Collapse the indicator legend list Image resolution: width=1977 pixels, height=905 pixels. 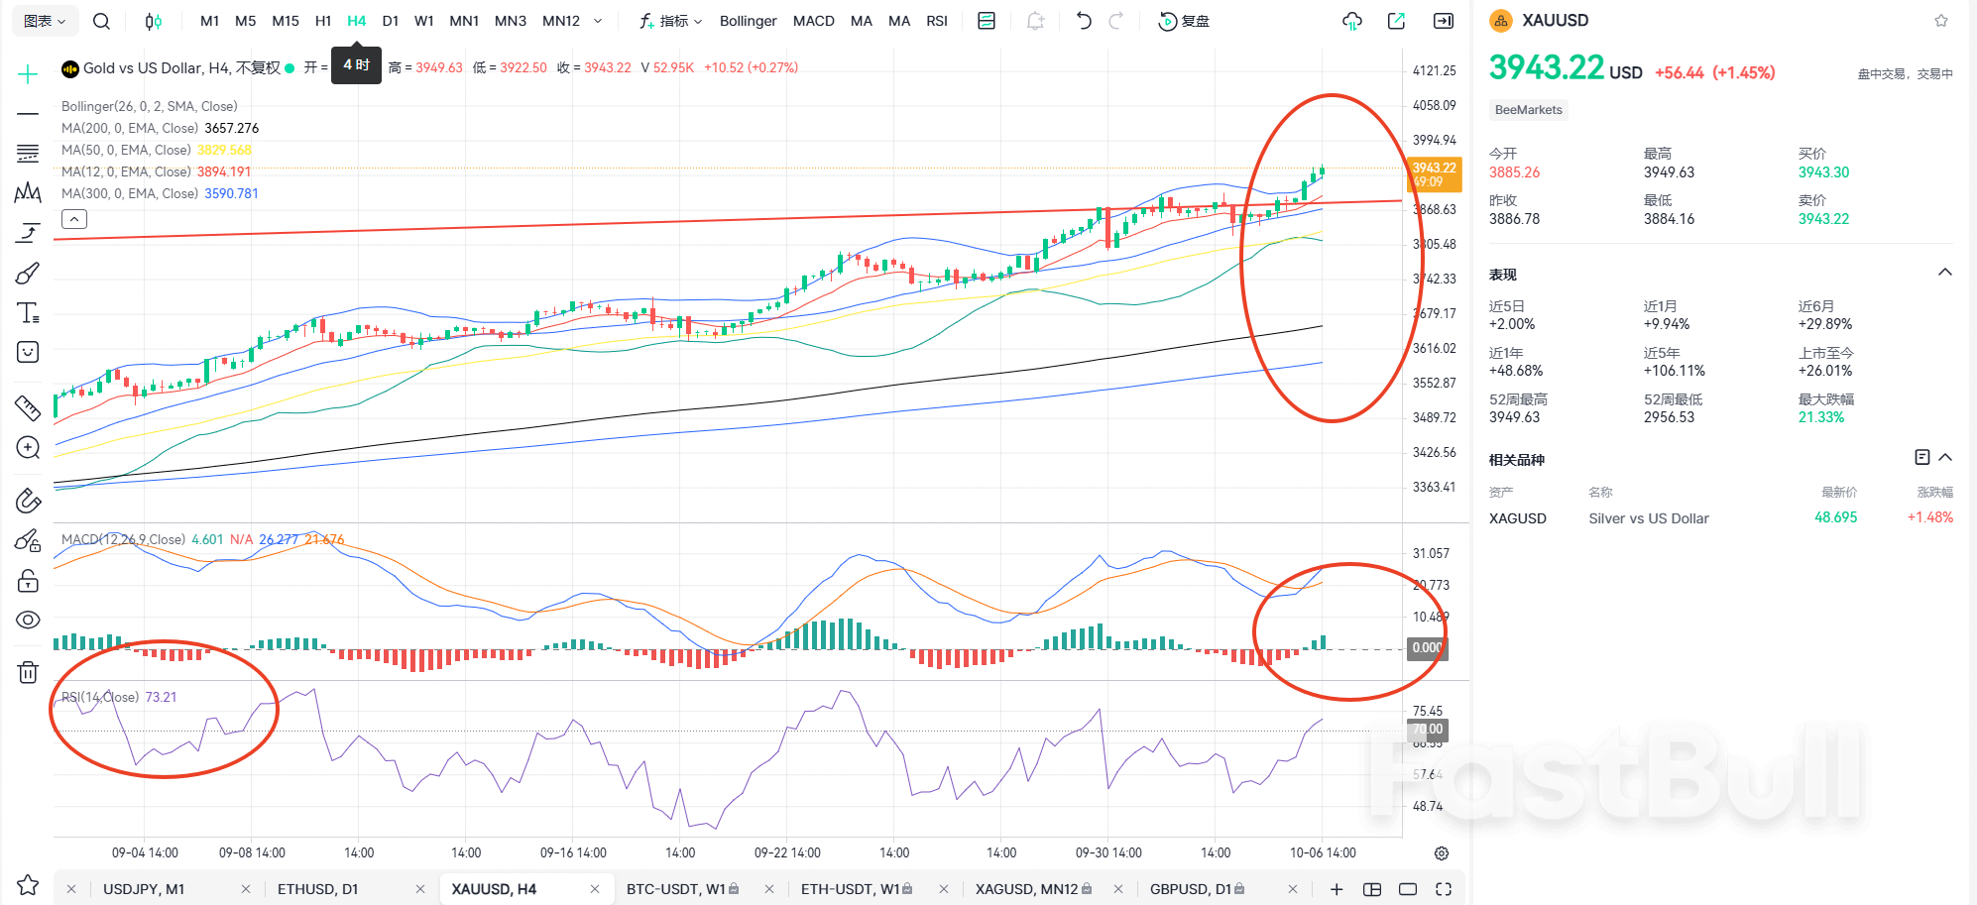point(74,219)
